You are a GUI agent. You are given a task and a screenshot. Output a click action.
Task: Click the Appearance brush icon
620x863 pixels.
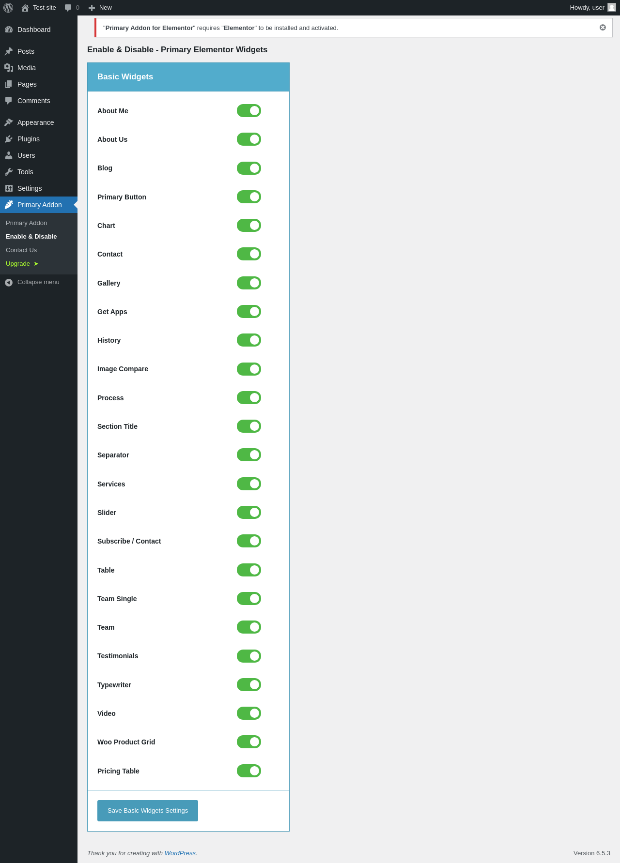point(9,122)
